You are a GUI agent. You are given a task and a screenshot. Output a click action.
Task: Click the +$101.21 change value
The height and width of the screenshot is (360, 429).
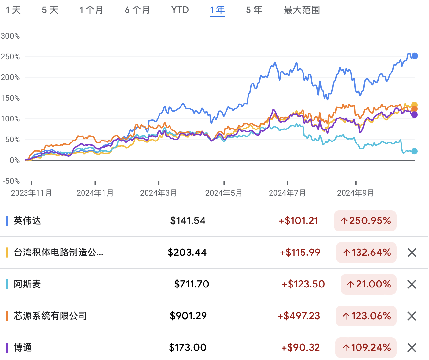point(299,221)
